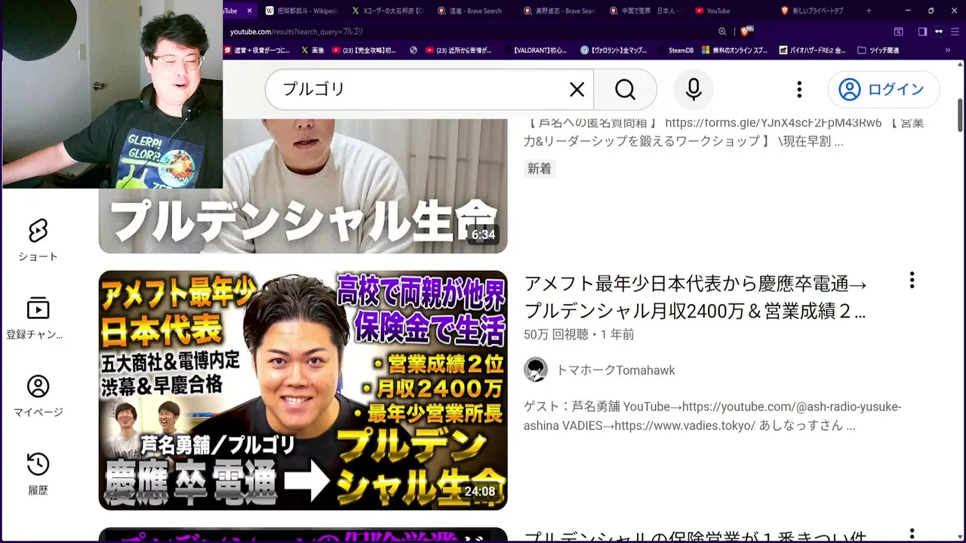The image size is (966, 543).
Task: Click the magnifier search button
Action: coord(625,90)
